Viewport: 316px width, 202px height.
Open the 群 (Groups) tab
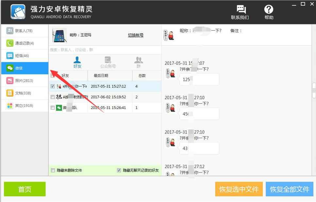(138, 61)
